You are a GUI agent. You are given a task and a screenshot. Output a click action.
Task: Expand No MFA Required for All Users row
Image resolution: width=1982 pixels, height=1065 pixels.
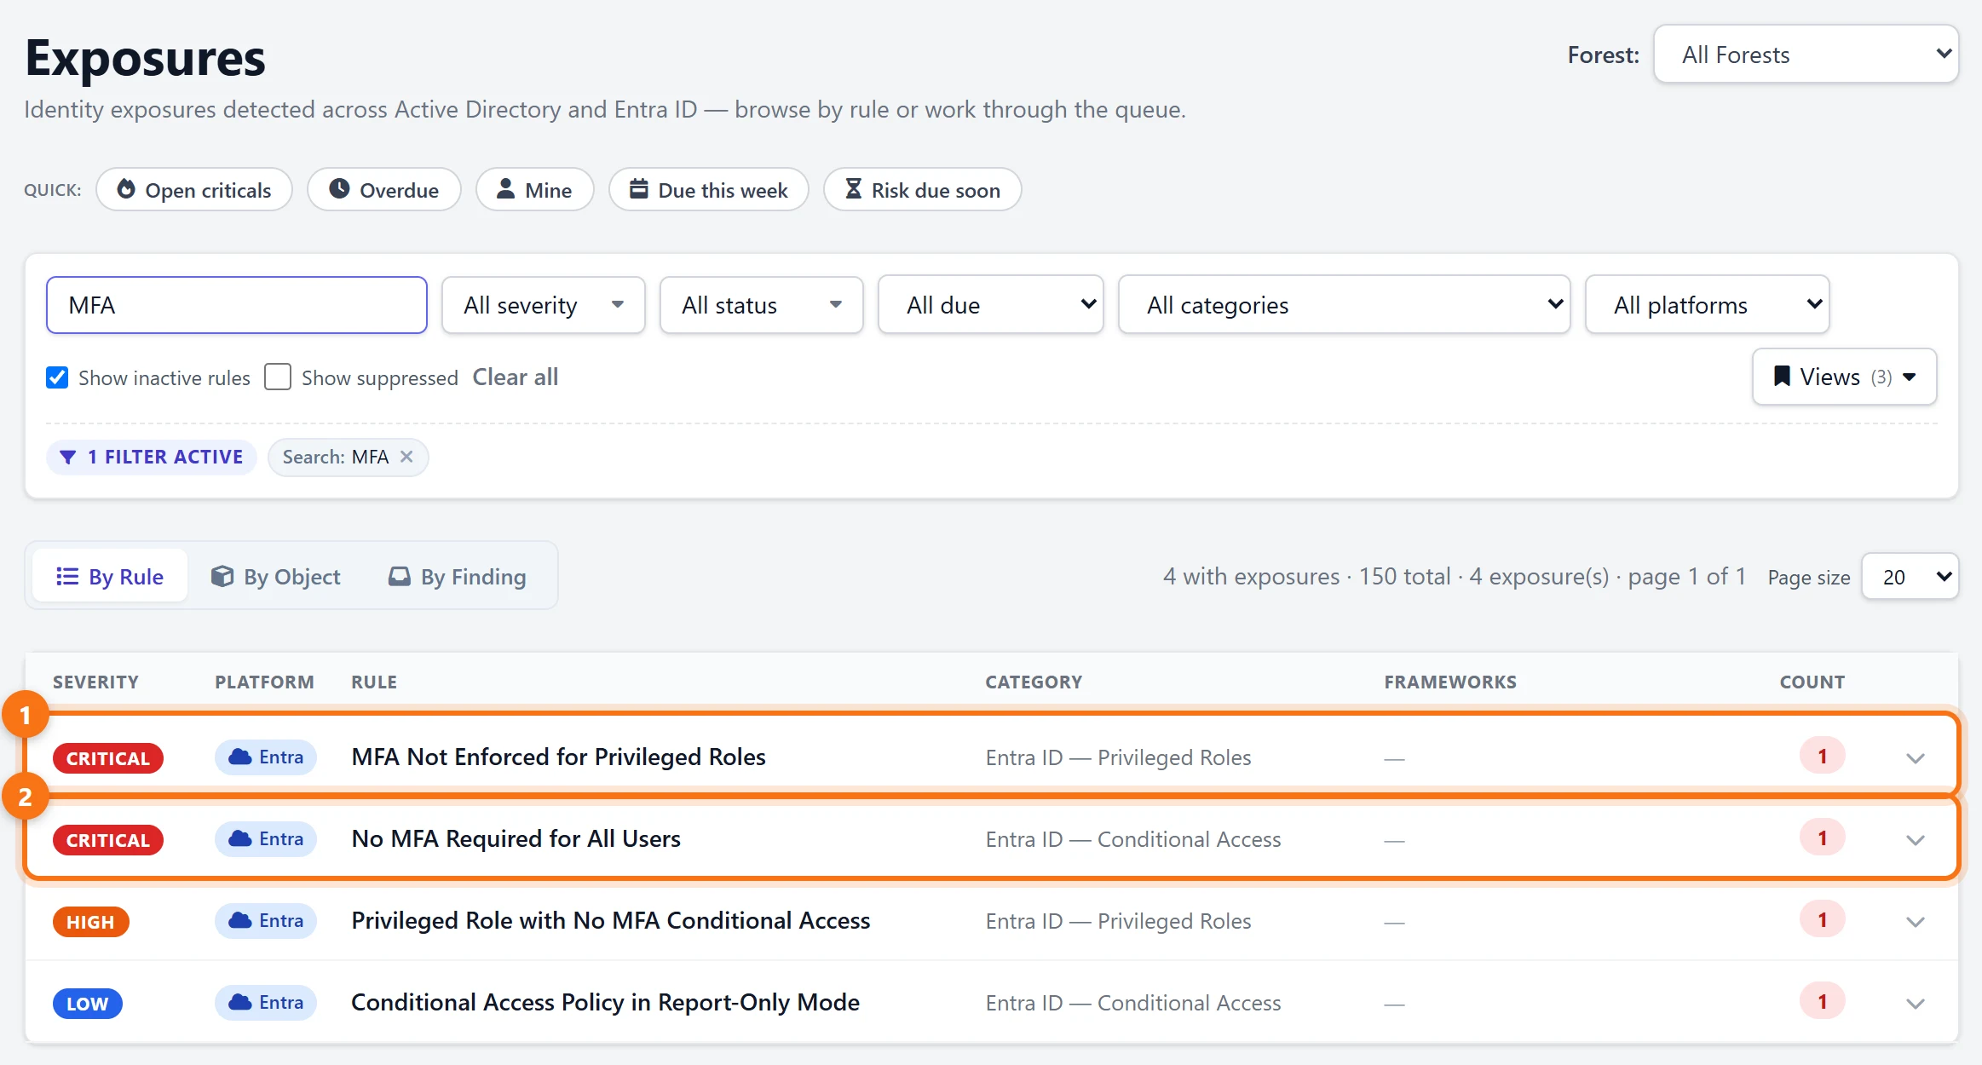1916,840
